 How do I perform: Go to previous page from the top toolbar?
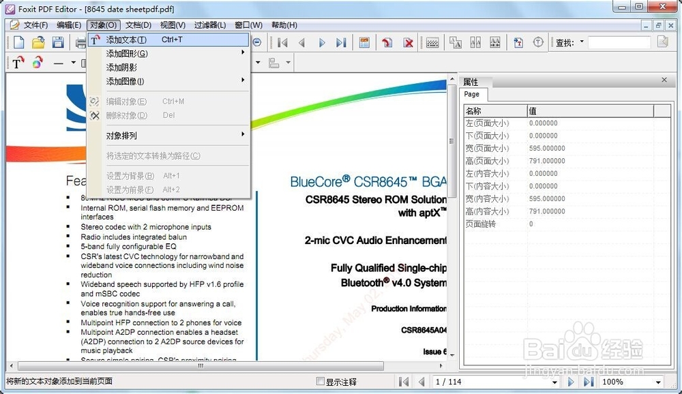(302, 43)
